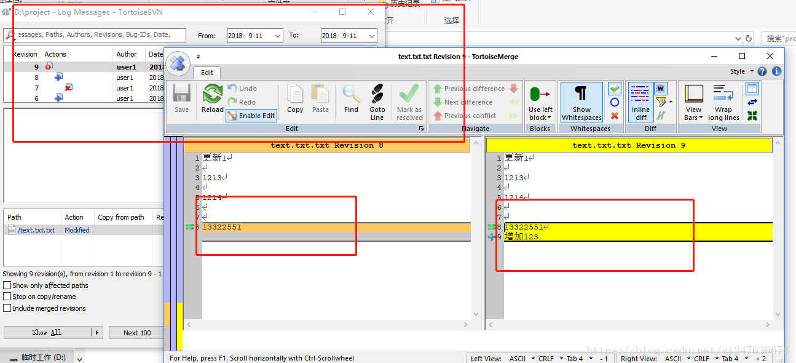Check Include merged revisions

[x=7, y=308]
